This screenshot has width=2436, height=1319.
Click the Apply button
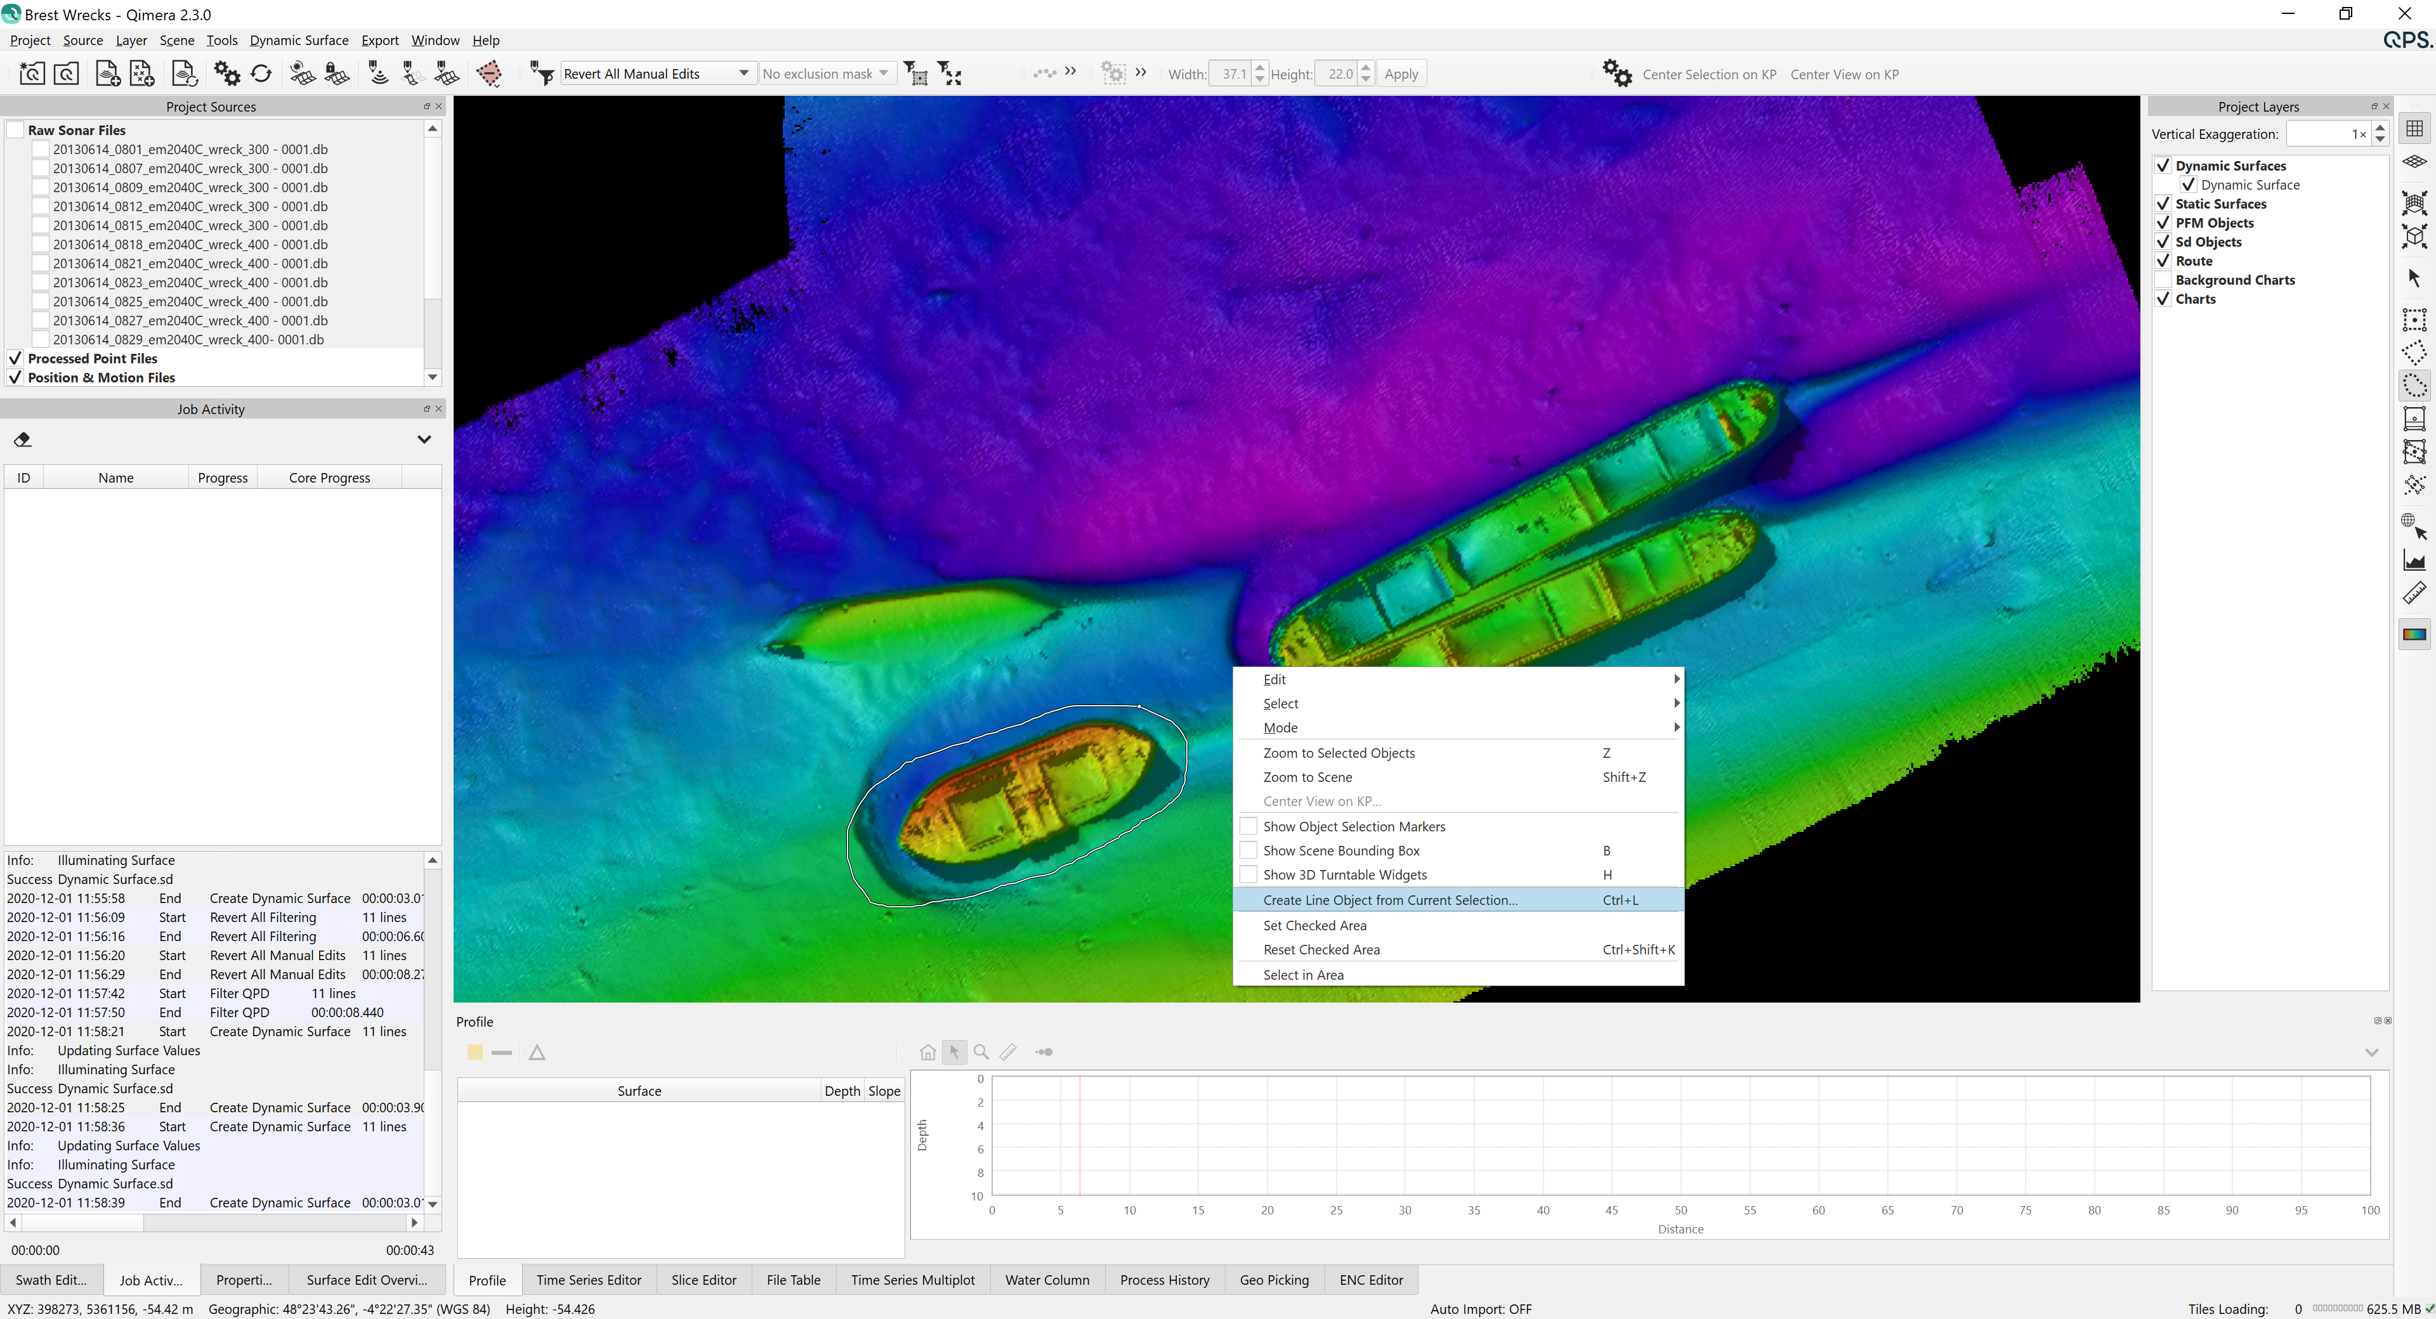[x=1401, y=74]
